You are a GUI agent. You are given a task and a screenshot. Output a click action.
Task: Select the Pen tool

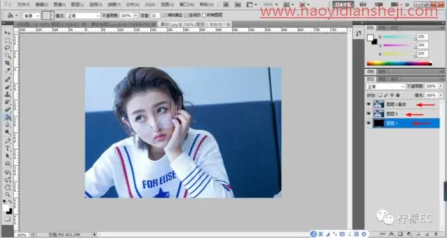8,141
